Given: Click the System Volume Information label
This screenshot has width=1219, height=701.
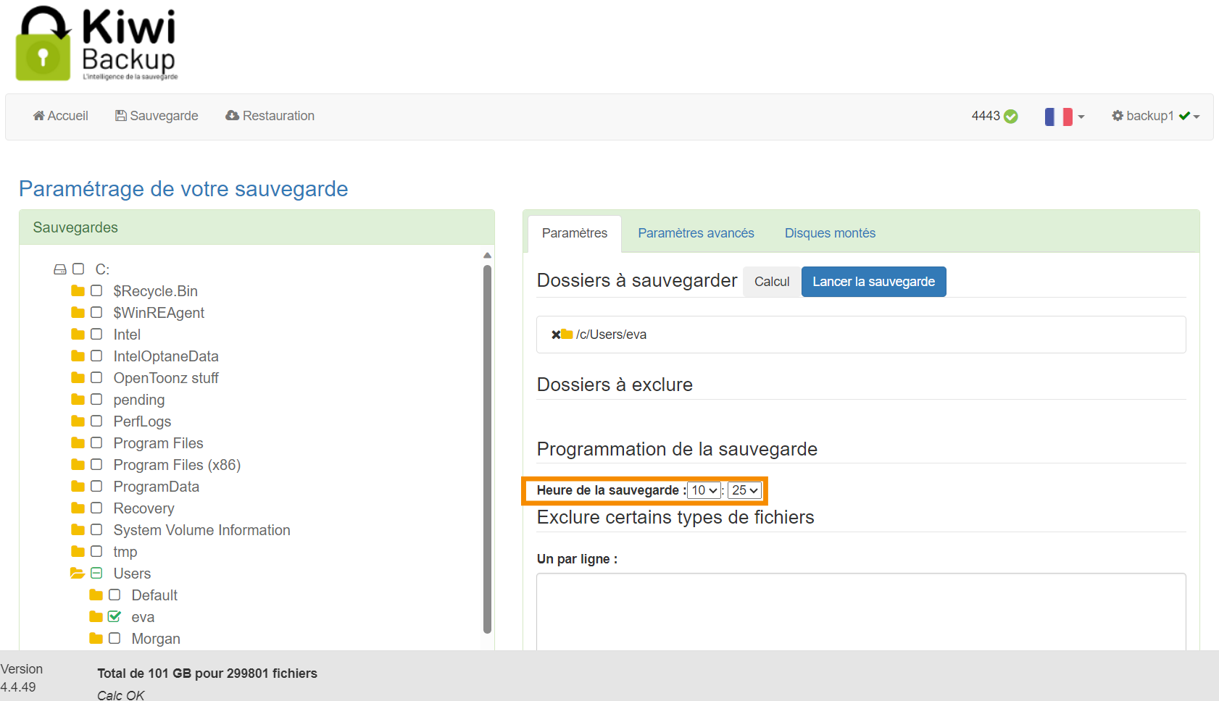Looking at the screenshot, I should coord(201,530).
